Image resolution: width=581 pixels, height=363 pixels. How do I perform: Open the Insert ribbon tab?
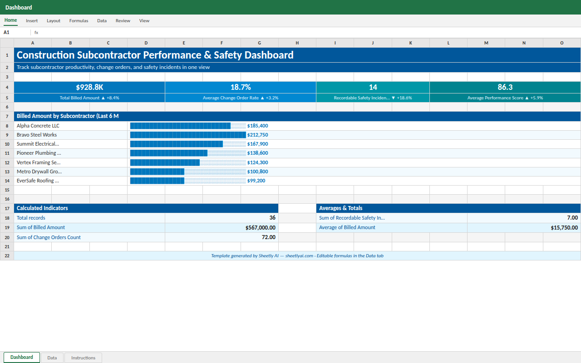pyautogui.click(x=32, y=21)
